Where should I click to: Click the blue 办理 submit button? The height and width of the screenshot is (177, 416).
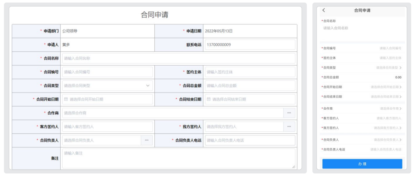[362, 164]
